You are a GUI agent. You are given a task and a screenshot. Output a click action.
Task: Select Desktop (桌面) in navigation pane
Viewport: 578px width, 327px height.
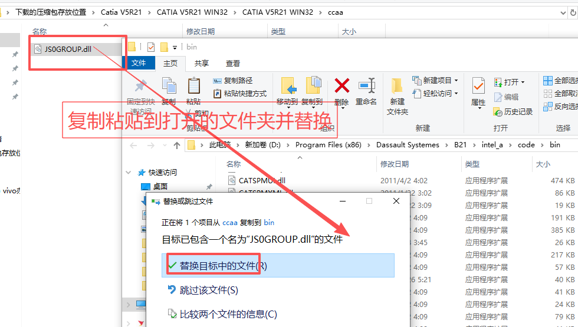(160, 186)
